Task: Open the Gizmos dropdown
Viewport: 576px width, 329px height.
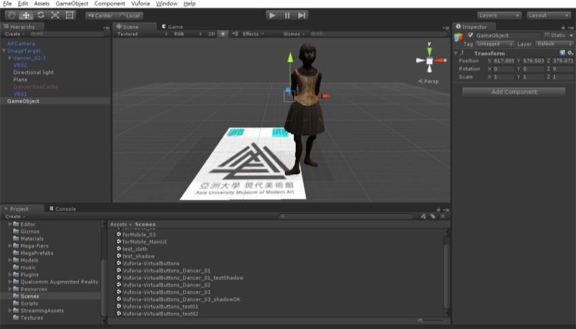Action: (x=294, y=34)
